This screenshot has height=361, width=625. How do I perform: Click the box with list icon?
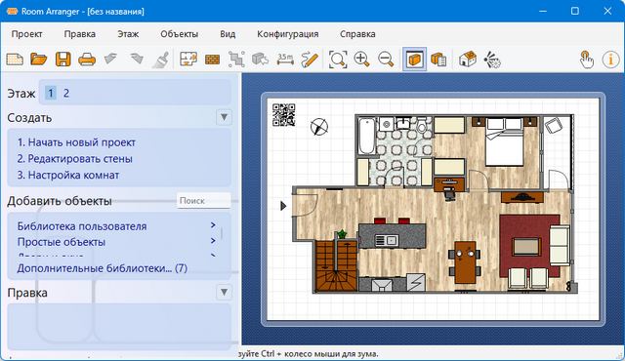coord(438,60)
